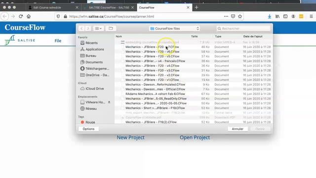The image size is (316, 178).
Task: Click the New Project link
Action: coord(130,137)
